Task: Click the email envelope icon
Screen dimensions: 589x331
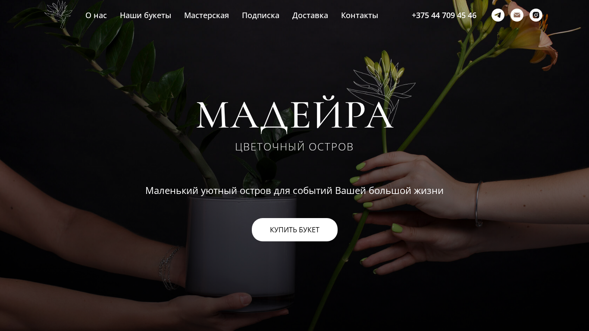Action: coord(517,15)
